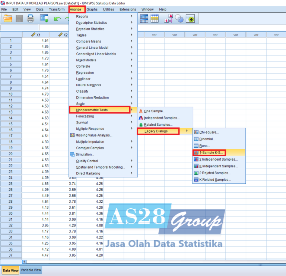Click the overlapping circles toolbar icon
Image resolution: width=286 pixels, height=276 pixels.
179,18
